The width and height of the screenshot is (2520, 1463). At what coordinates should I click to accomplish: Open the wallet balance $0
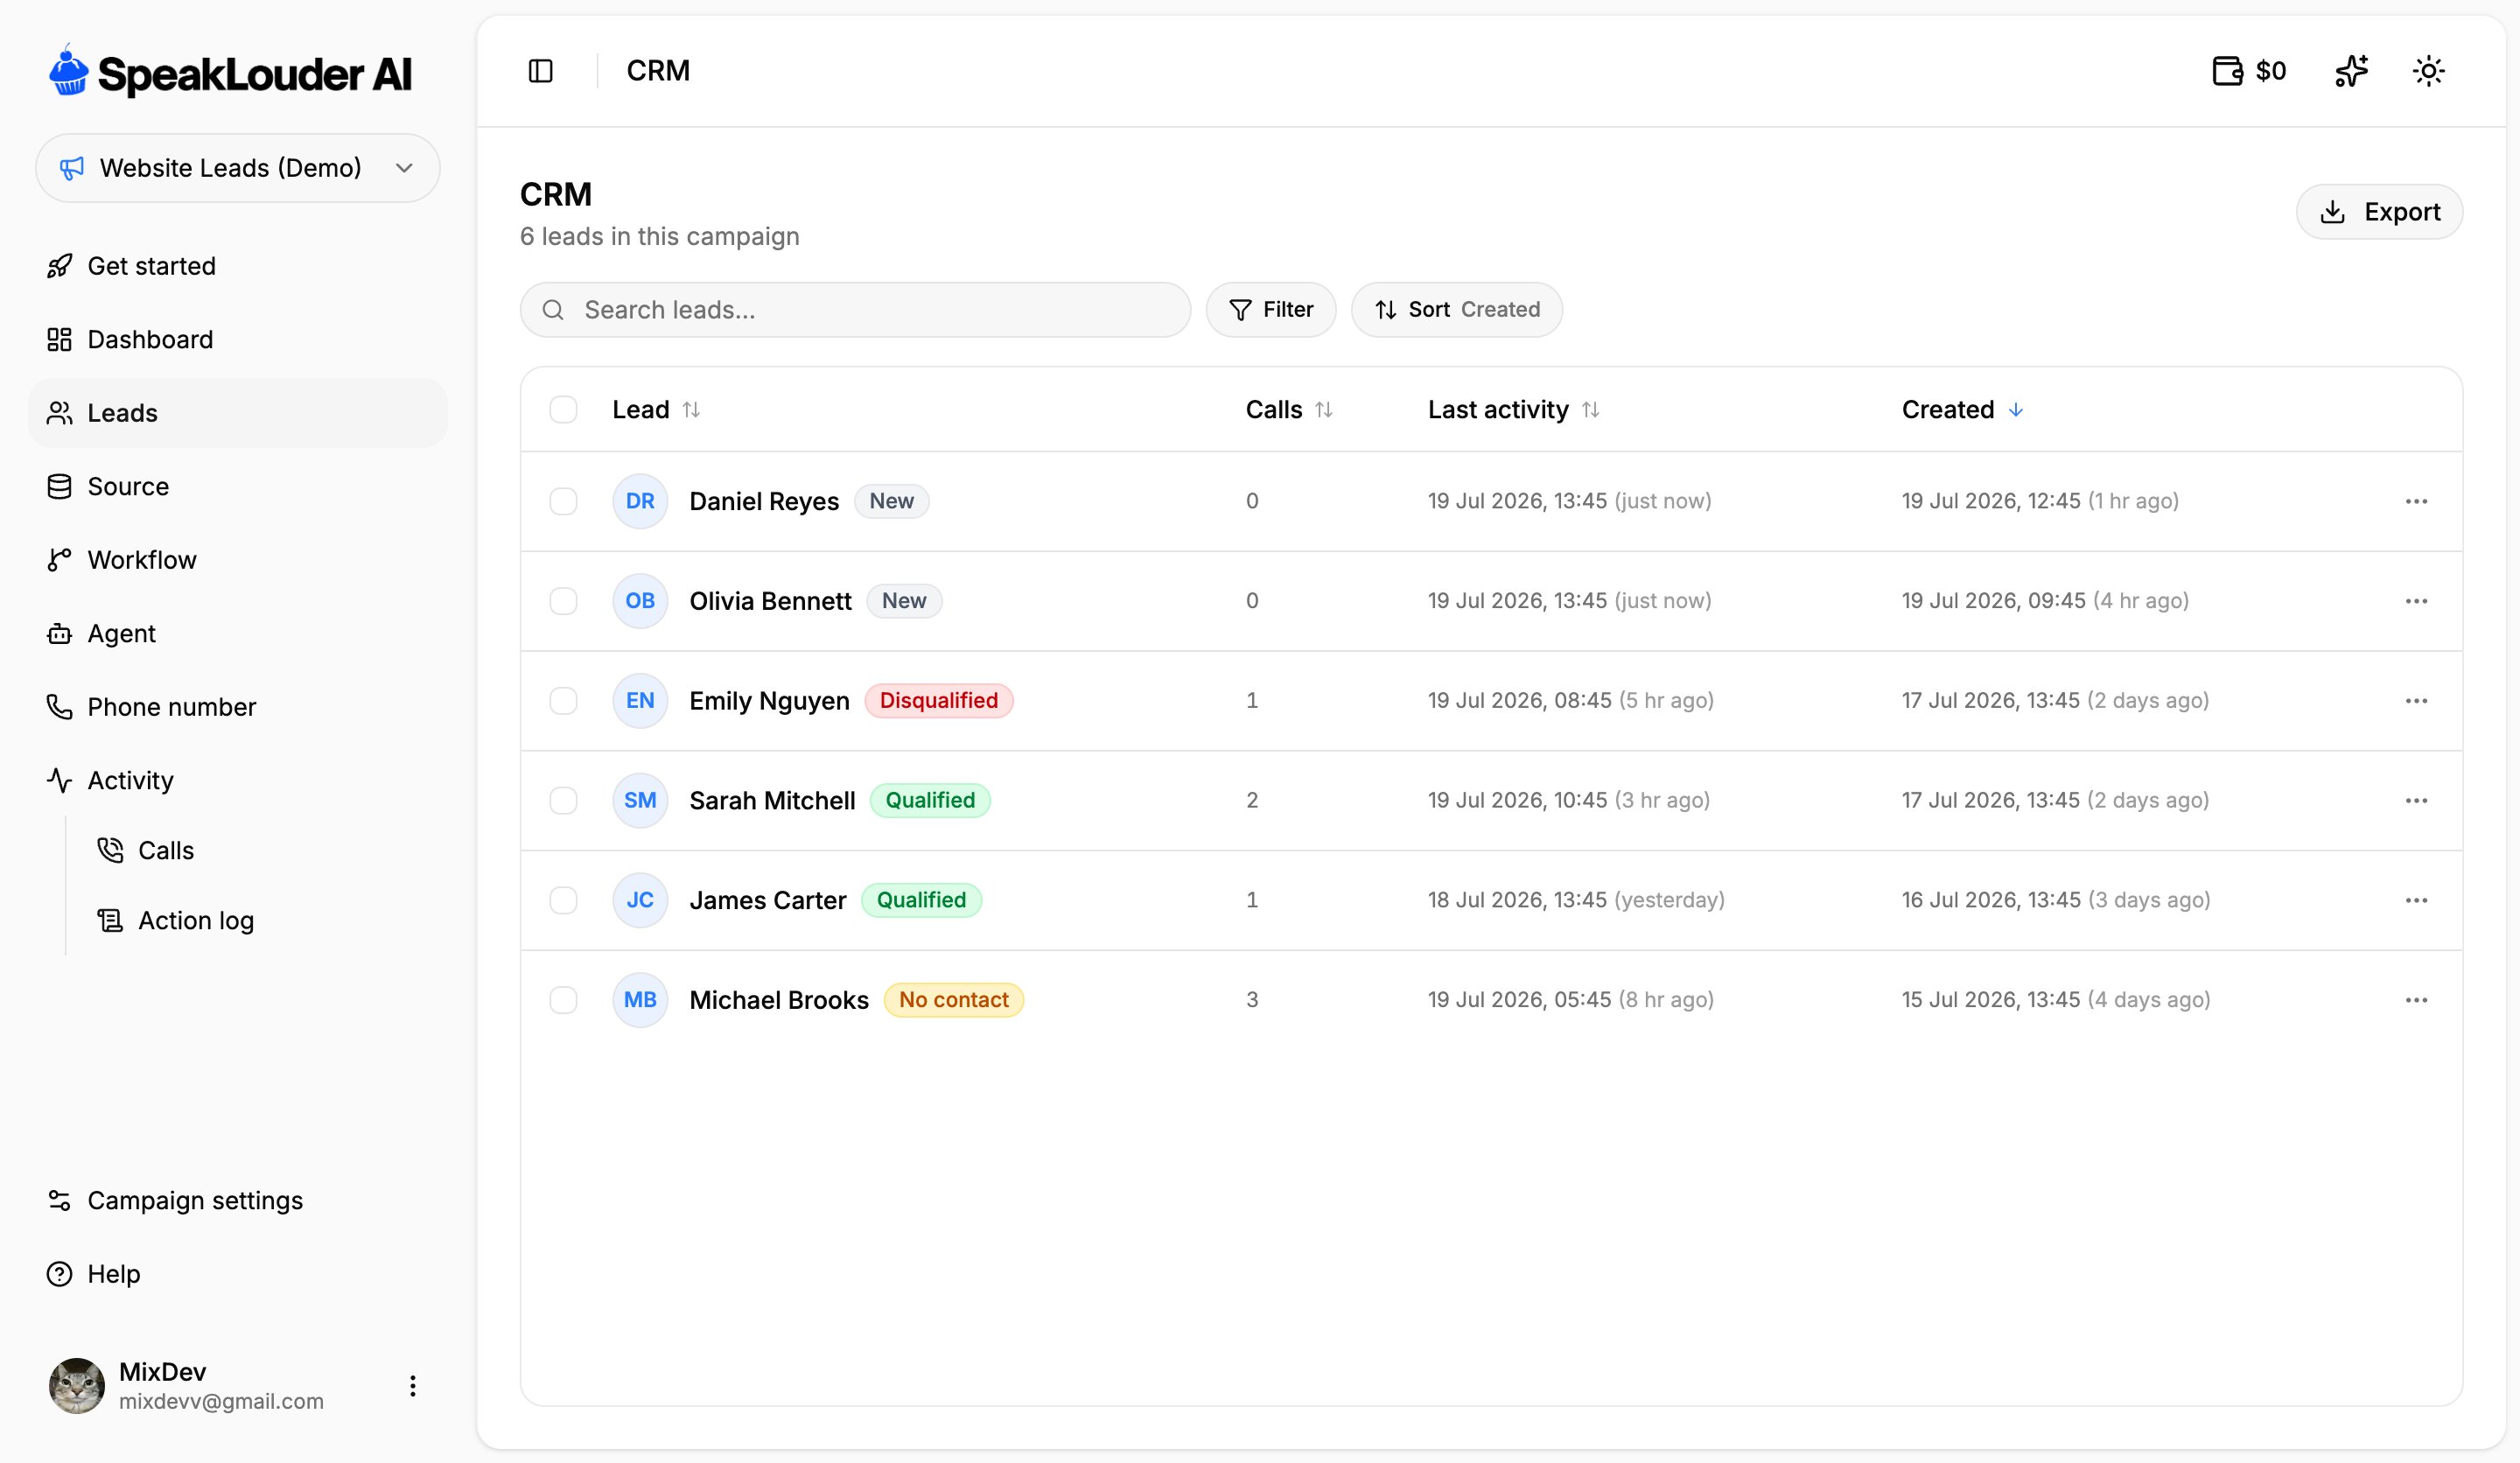pos(2249,71)
